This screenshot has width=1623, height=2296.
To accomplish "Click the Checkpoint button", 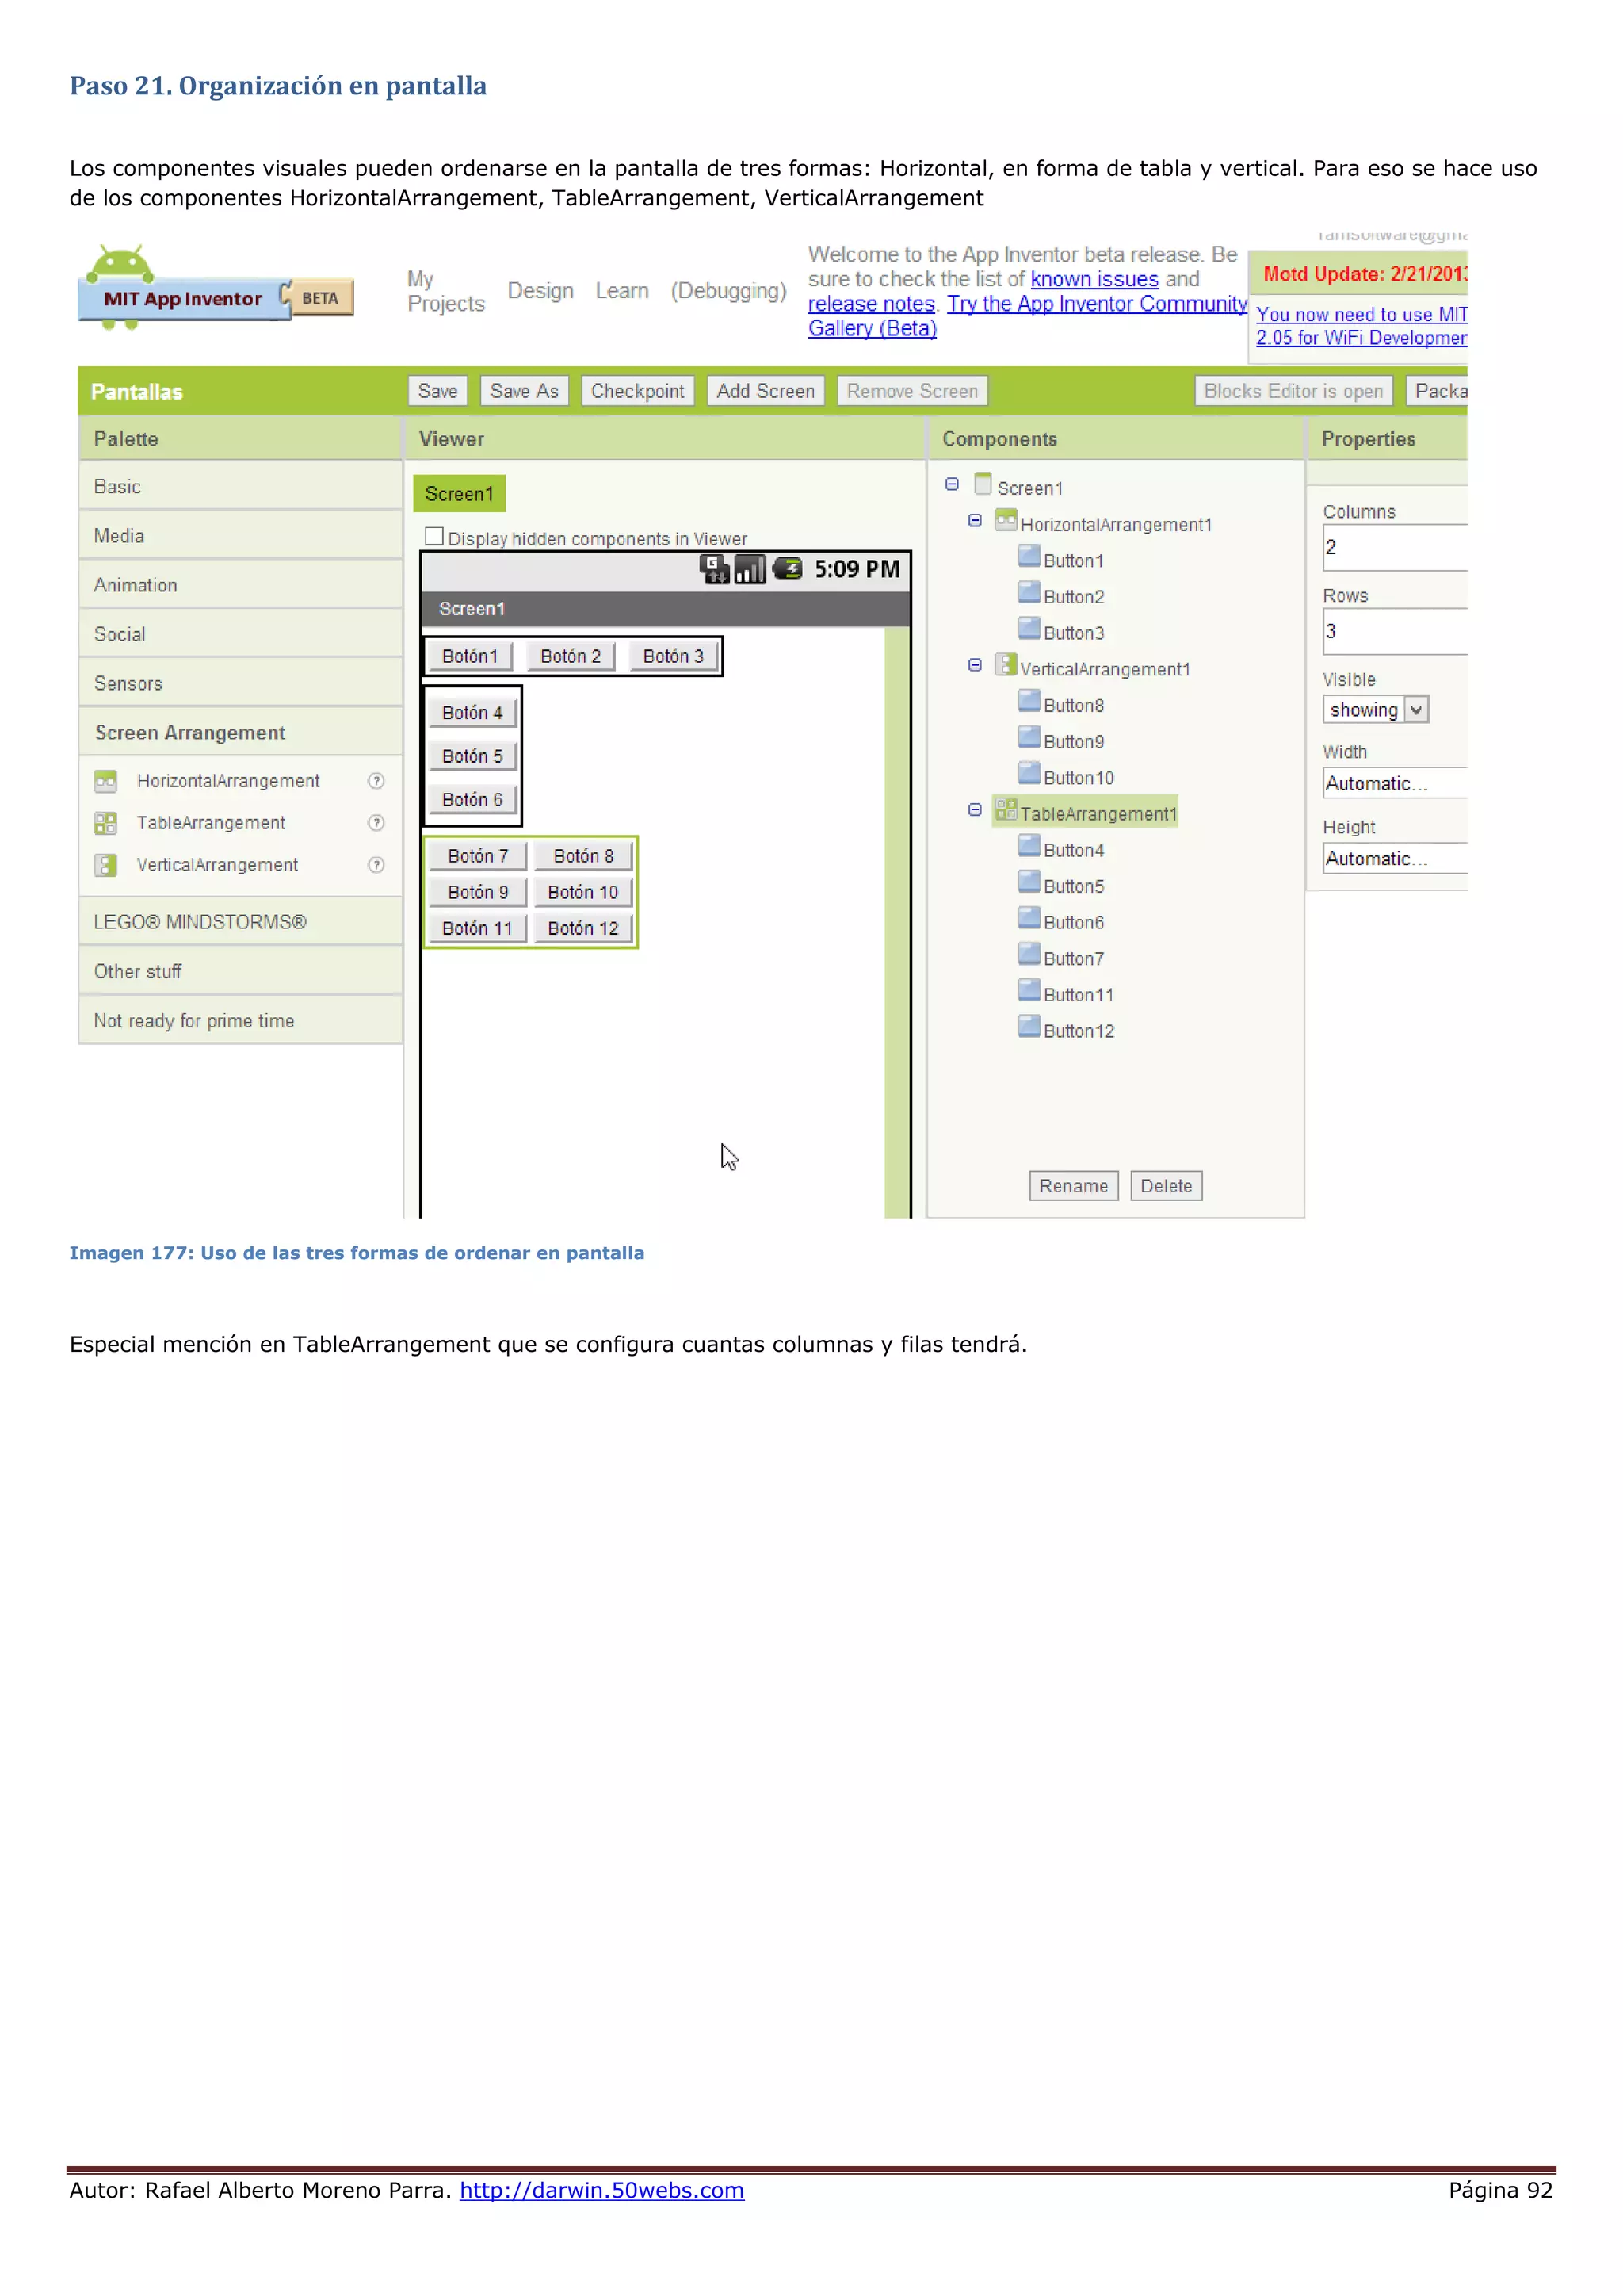I will click(x=638, y=391).
